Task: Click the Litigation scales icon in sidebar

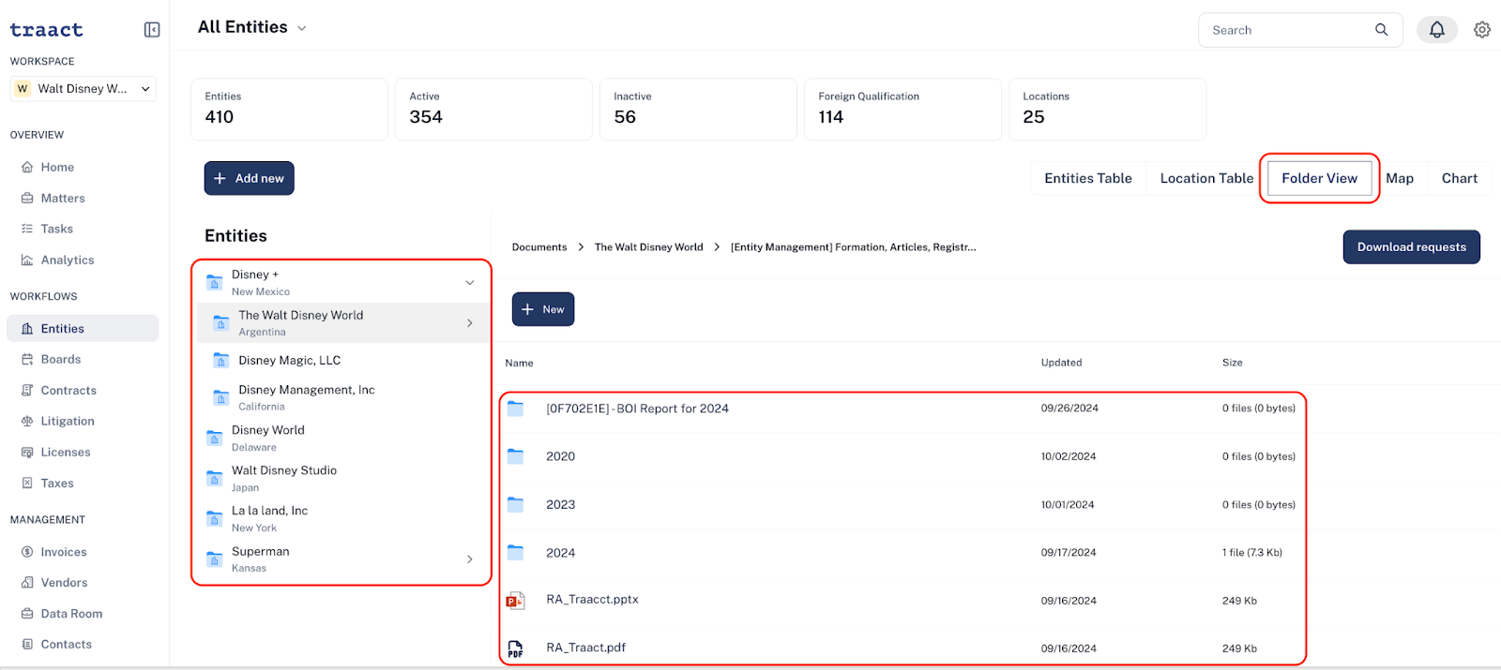Action: click(27, 422)
